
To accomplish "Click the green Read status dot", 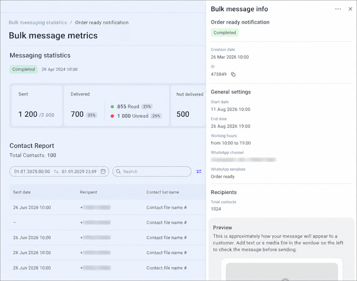I will click(112, 107).
